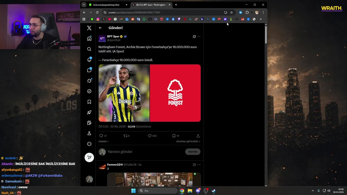Reload the page in Chrome
Screen dimensions: 347x195
click(97, 12)
